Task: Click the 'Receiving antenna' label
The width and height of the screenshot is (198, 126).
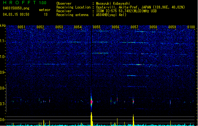Action: click(x=72, y=15)
